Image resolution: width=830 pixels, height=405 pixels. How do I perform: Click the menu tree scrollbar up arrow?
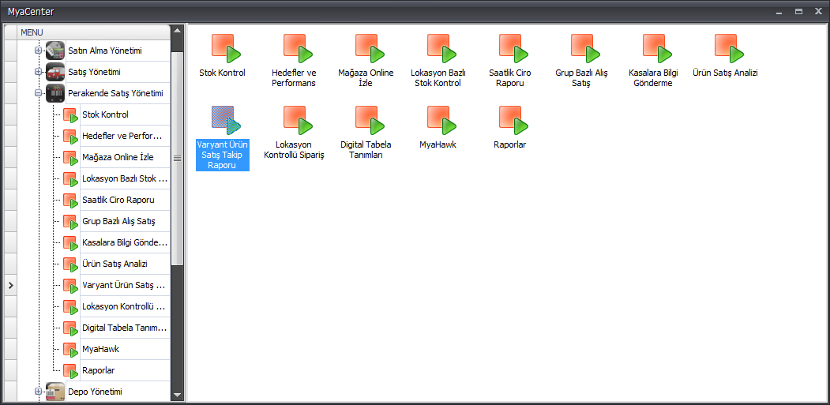tap(178, 31)
